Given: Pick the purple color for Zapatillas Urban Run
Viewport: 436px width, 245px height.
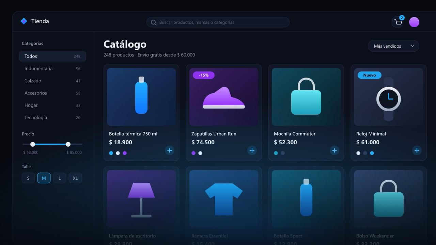Looking at the screenshot, I should 193,153.
